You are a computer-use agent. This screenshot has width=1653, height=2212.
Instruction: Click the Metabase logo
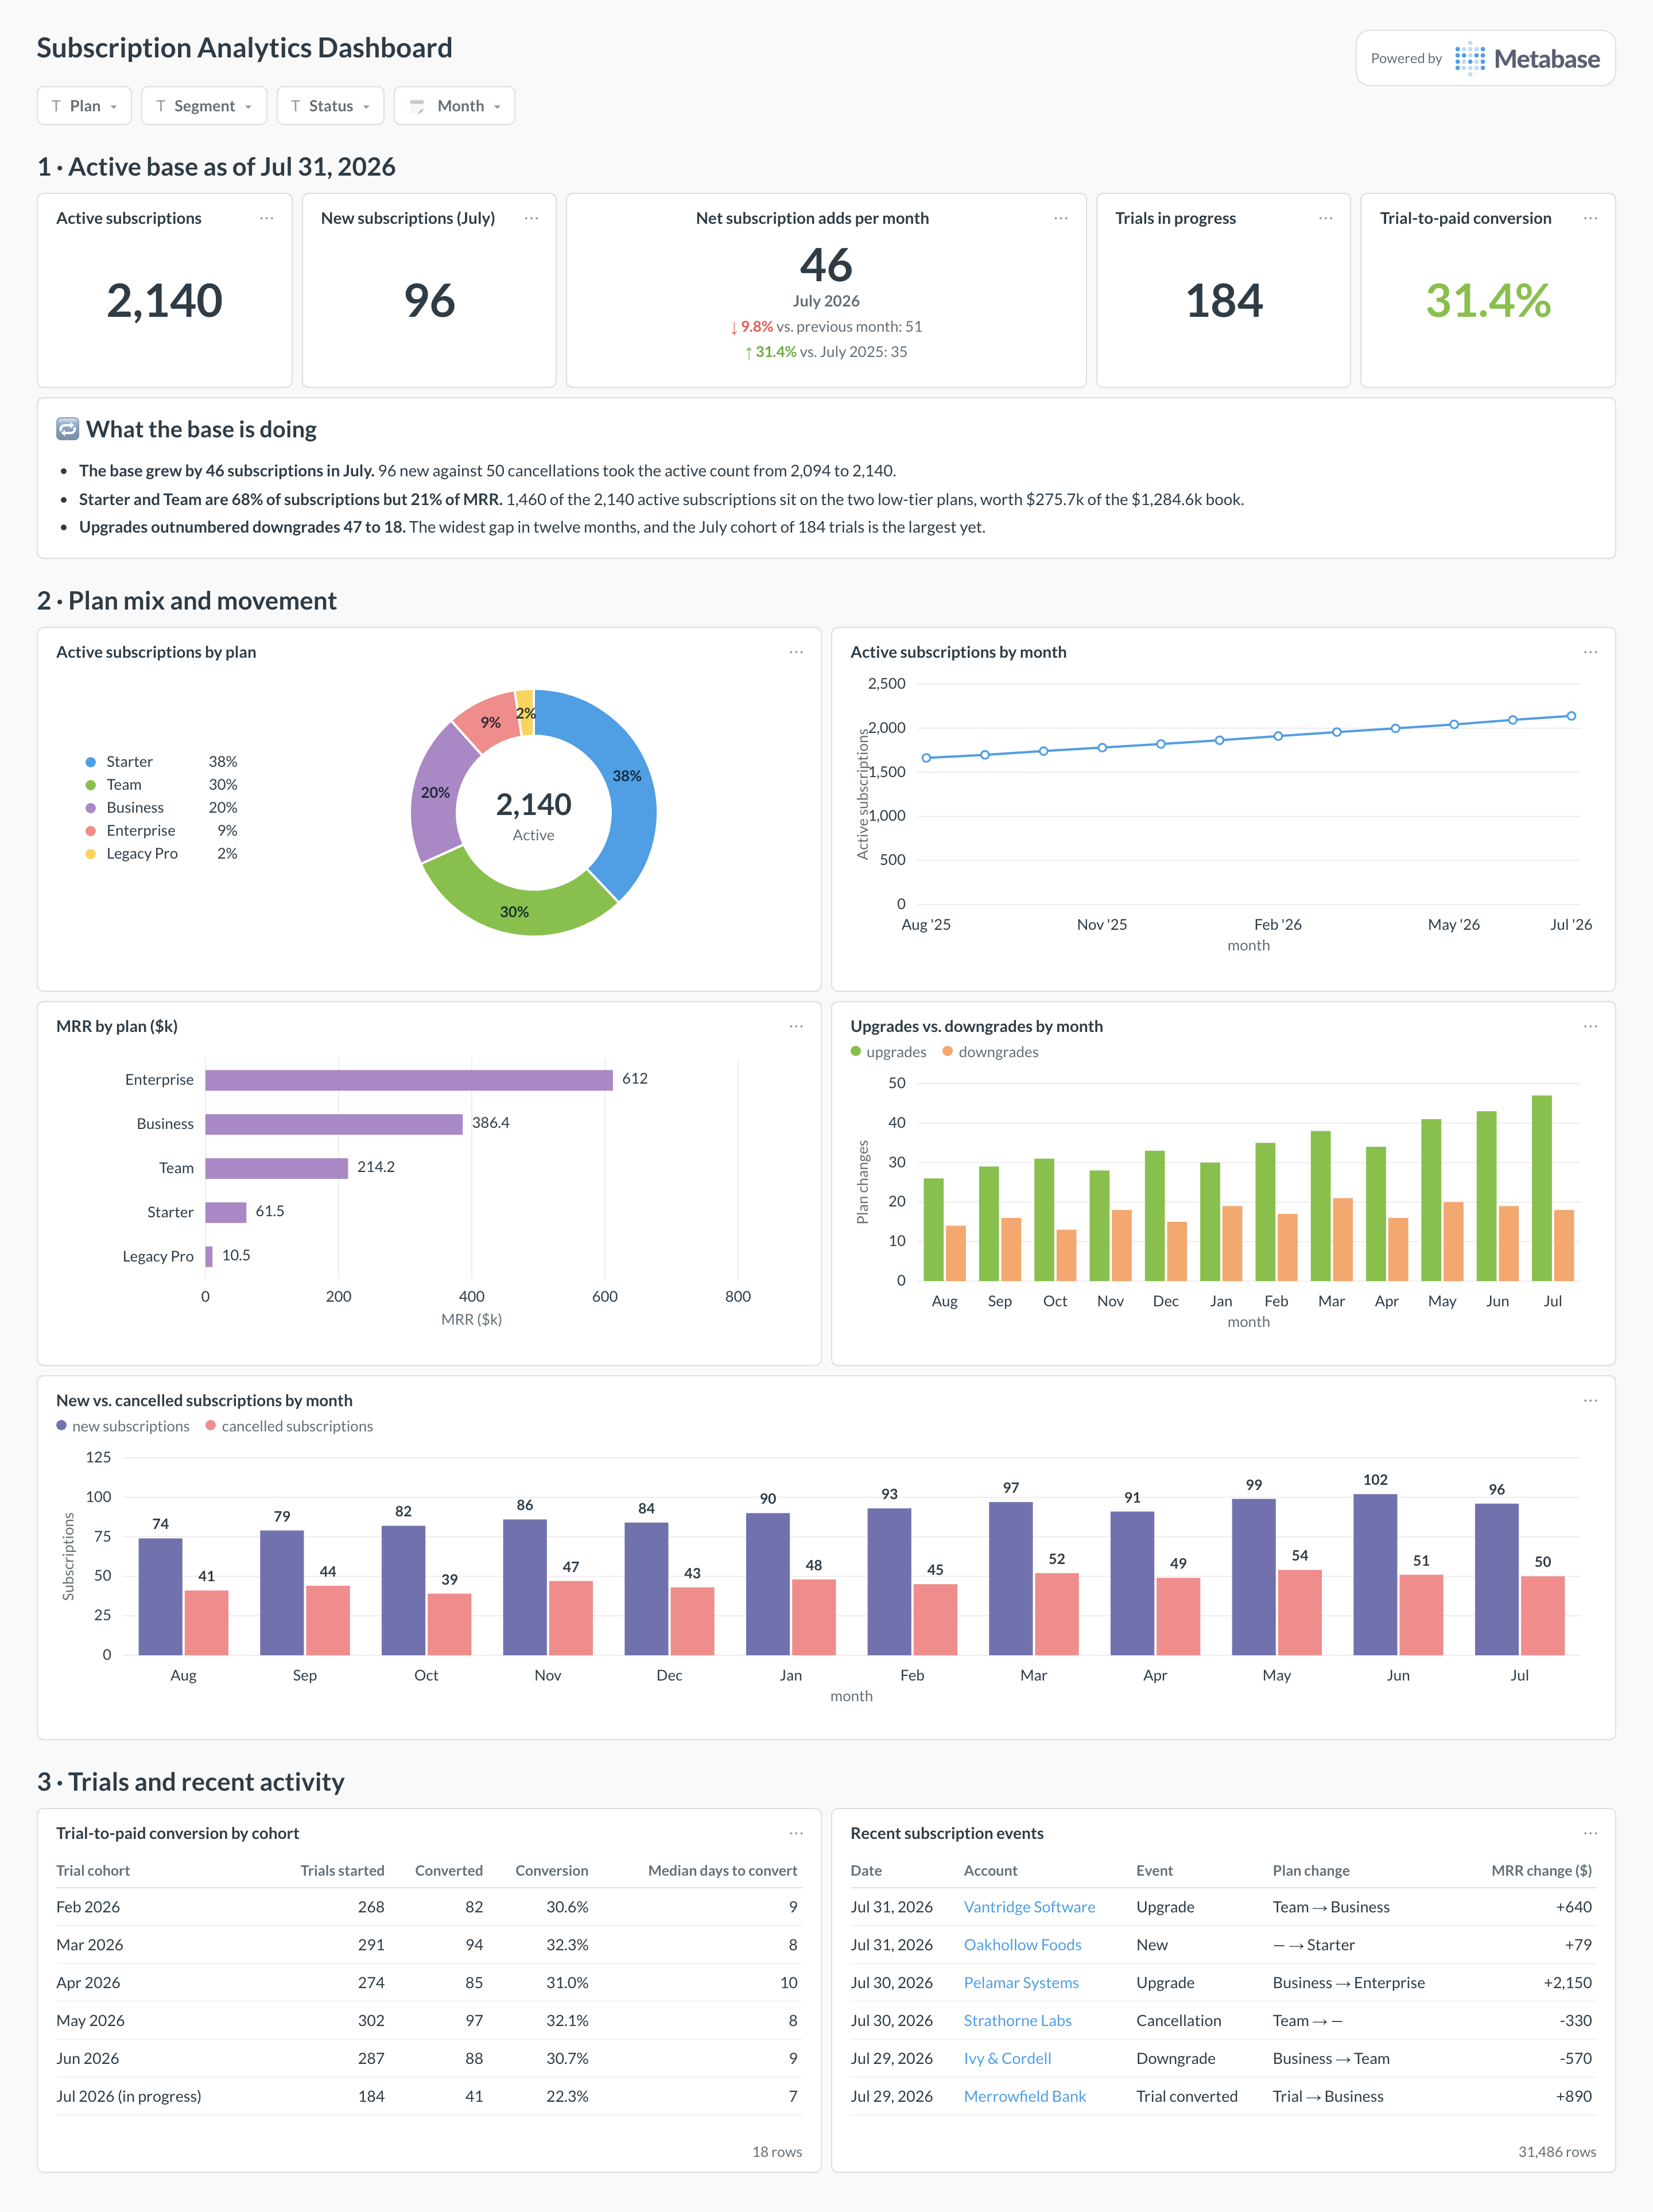(x=1526, y=59)
